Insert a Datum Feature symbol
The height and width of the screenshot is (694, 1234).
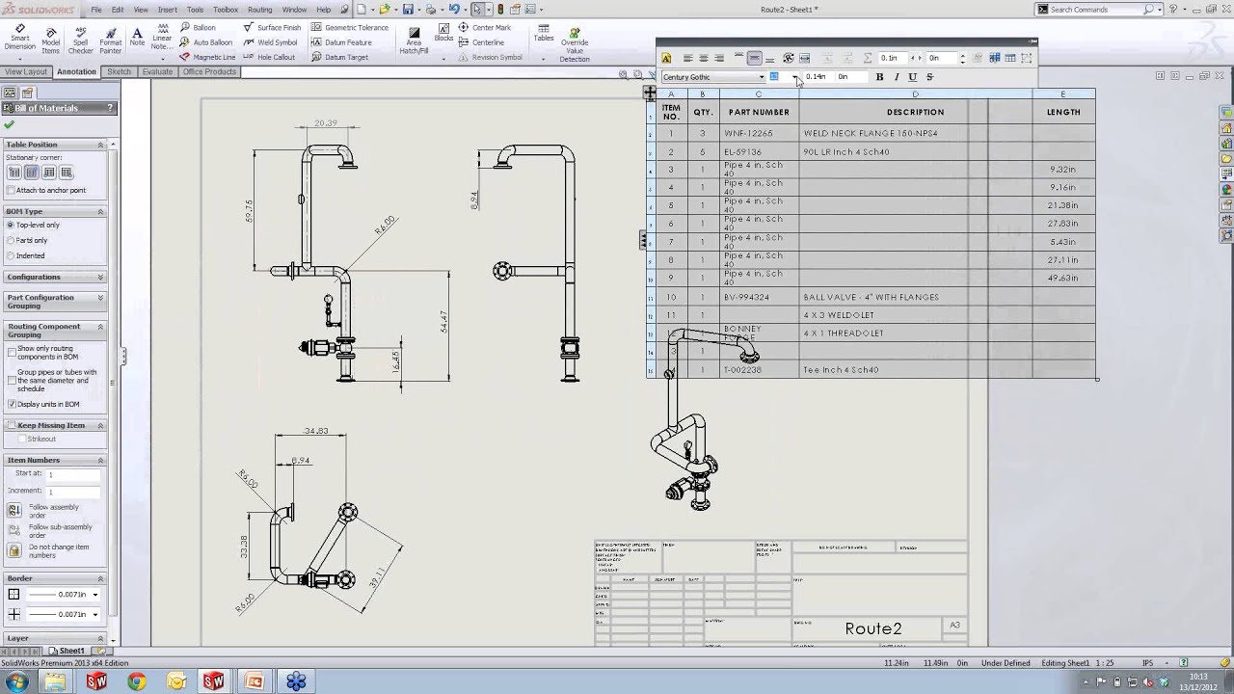pos(341,42)
